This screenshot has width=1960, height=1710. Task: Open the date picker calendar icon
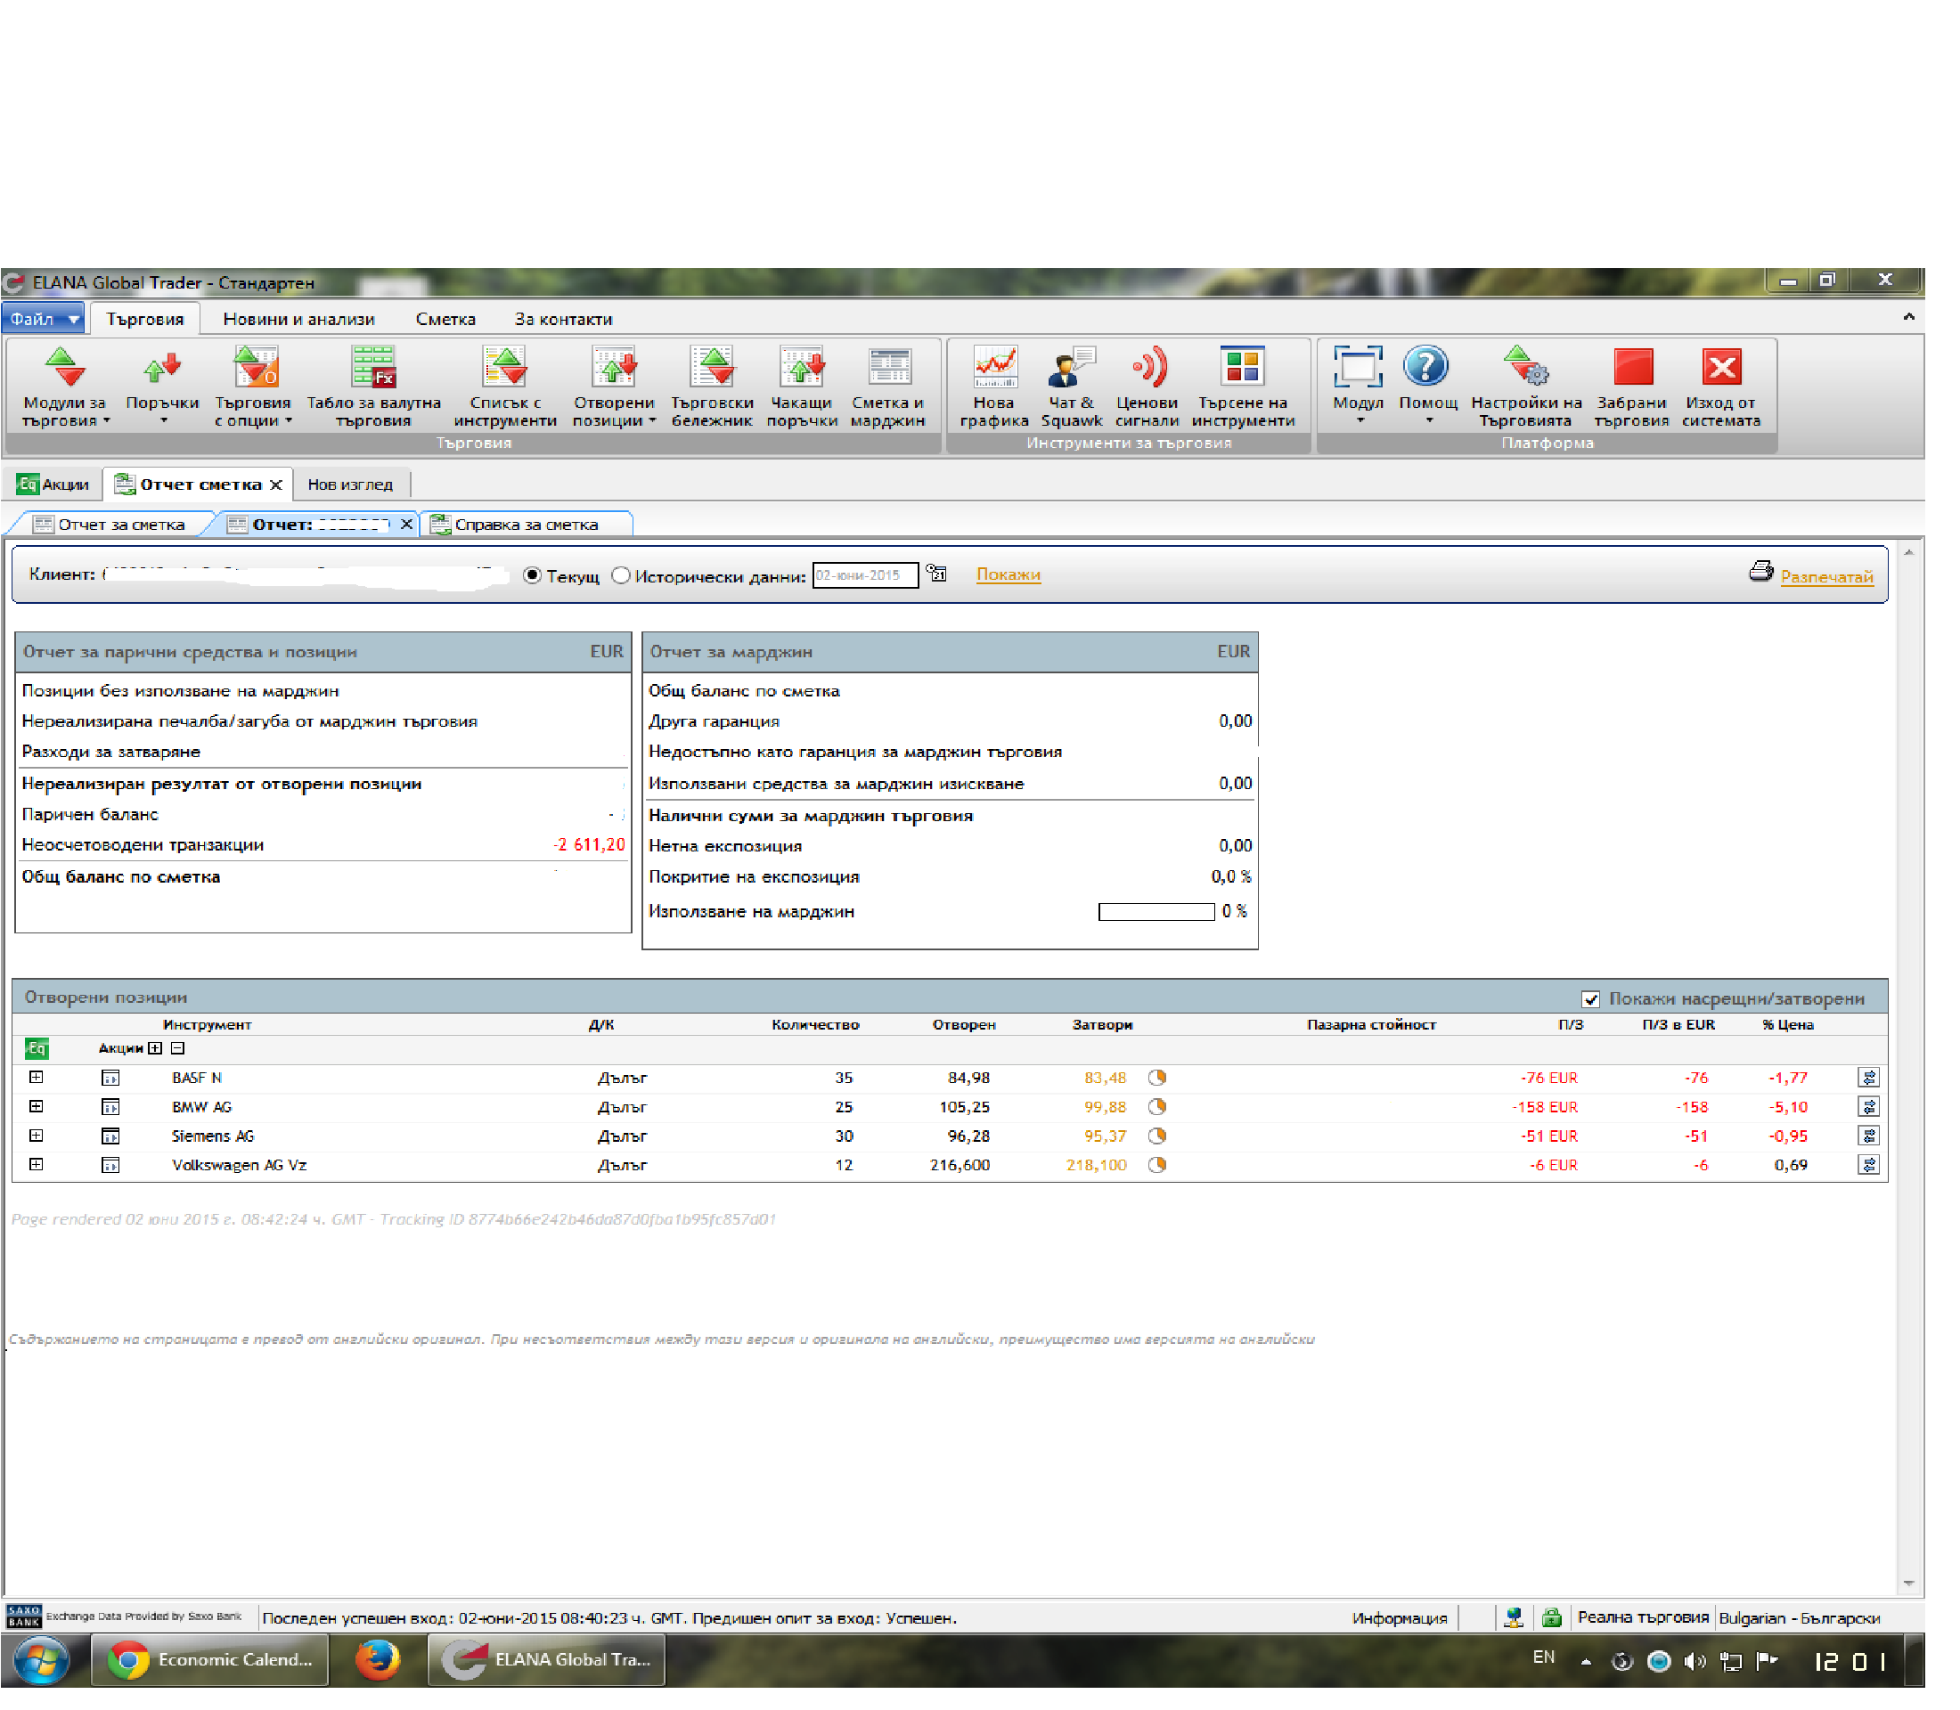point(936,574)
